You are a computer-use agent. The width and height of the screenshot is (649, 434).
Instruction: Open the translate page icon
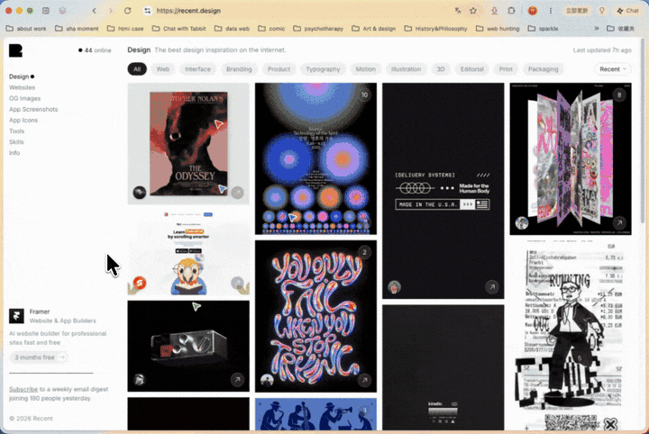458,11
